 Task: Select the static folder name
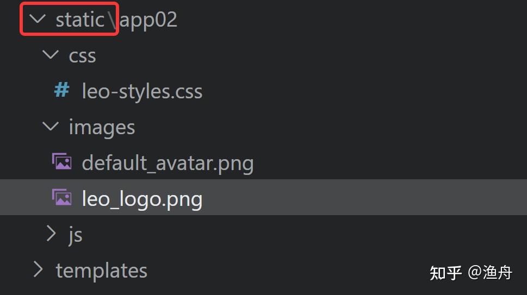coord(79,20)
